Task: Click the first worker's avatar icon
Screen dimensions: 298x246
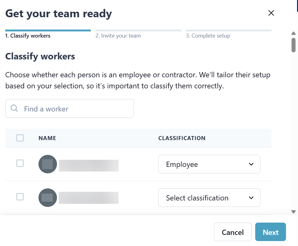Action: [x=47, y=164]
